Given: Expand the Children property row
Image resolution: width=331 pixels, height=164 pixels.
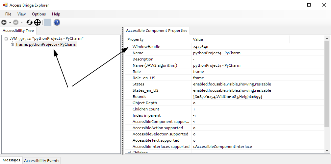Looking at the screenshot, I should pos(129,152).
